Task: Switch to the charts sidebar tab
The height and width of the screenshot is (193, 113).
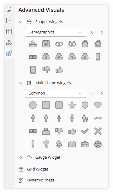Action: (x=9, y=21)
